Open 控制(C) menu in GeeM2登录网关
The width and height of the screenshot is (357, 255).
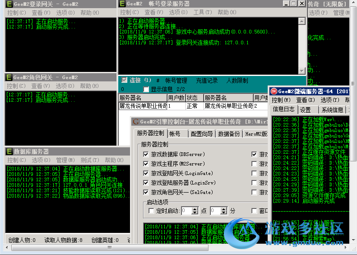(17, 13)
